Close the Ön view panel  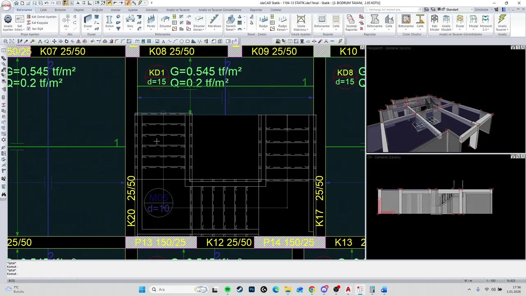point(523,157)
